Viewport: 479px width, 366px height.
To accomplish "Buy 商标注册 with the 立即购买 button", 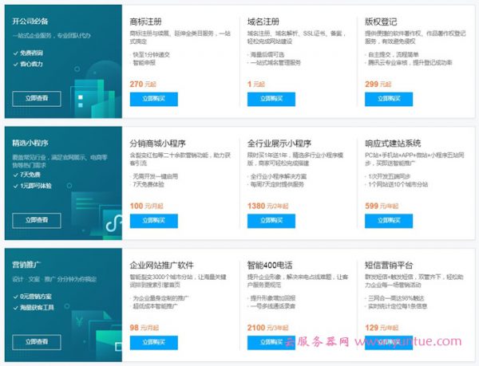I will click(x=152, y=99).
